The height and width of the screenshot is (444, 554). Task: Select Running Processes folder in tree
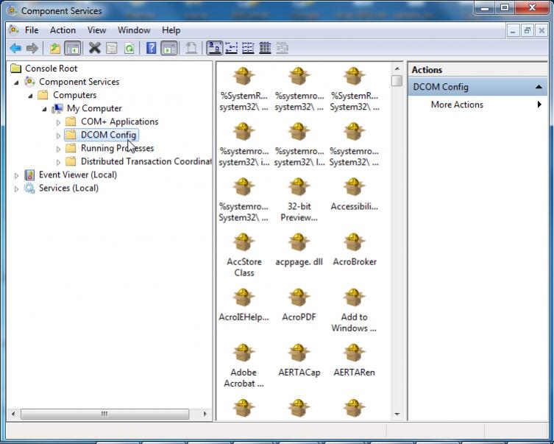click(117, 148)
